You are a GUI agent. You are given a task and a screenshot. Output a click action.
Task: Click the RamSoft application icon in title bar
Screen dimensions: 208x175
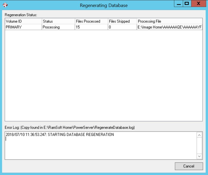tap(5, 5)
